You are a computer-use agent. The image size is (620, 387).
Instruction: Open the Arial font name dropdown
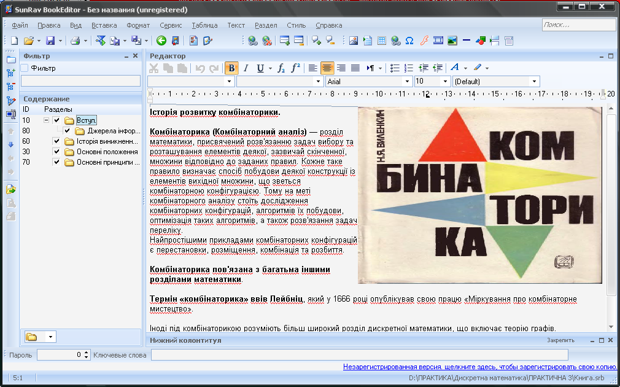coord(407,82)
